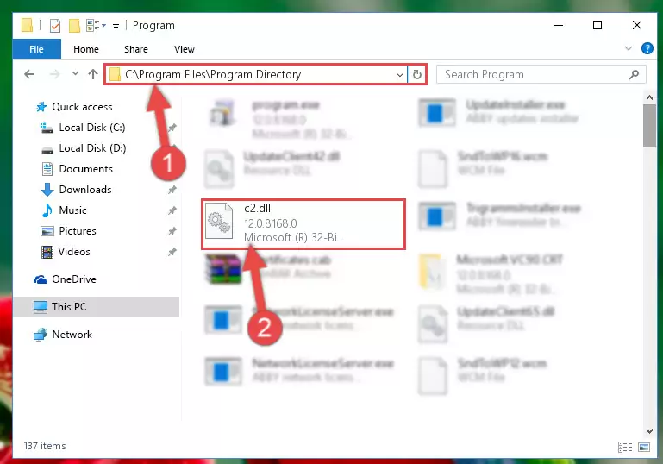Click the folder icon in the title bar
This screenshot has width=663, height=464.
tap(27, 25)
